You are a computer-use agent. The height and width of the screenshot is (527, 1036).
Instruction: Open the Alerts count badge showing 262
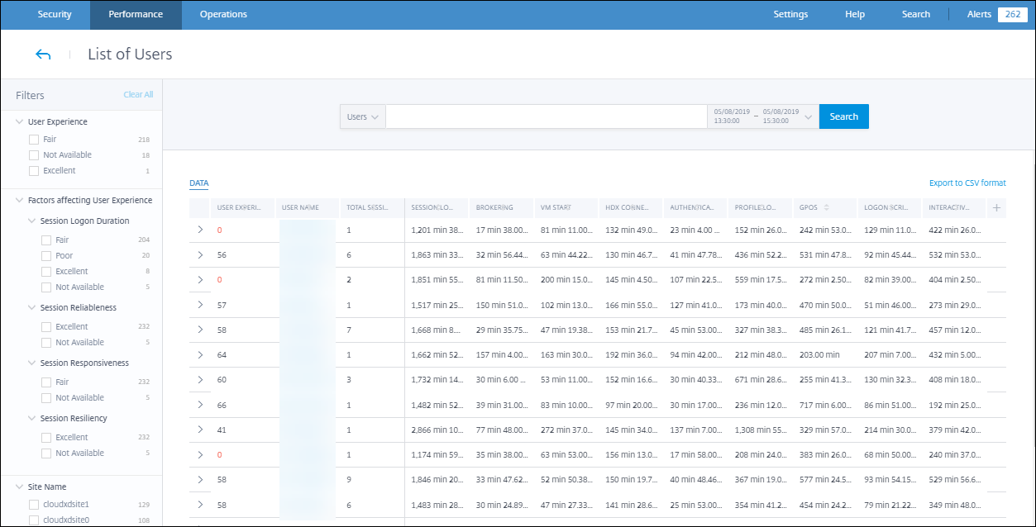click(1012, 14)
